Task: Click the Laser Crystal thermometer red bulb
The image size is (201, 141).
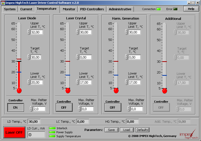Action: pyautogui.click(x=68, y=91)
